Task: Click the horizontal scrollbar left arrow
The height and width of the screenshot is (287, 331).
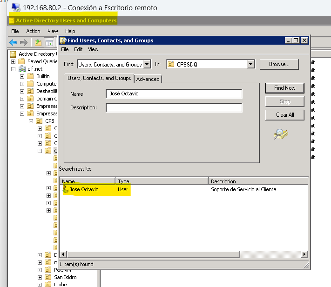Action: click(63, 254)
